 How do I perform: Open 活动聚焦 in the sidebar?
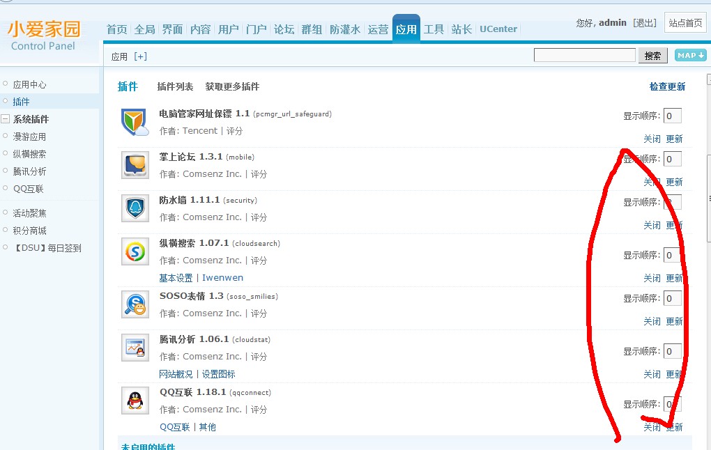point(29,213)
